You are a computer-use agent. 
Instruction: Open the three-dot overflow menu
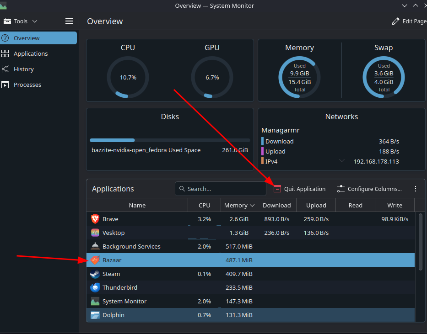coord(415,189)
